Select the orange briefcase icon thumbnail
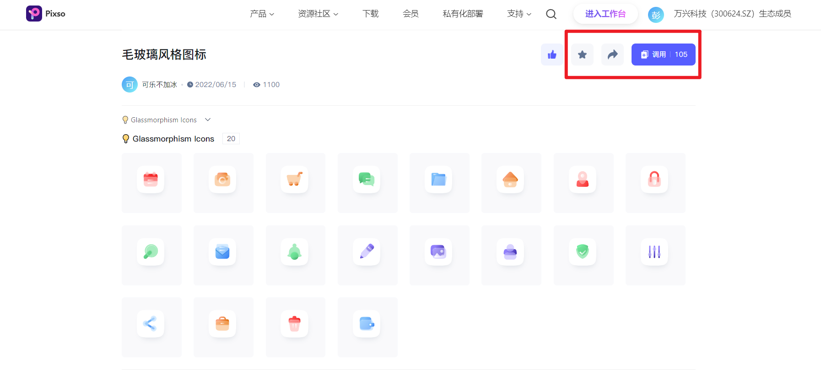Screen dimensions: 821x377 (223, 327)
